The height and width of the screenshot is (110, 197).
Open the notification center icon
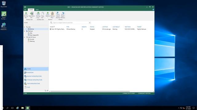(194, 108)
